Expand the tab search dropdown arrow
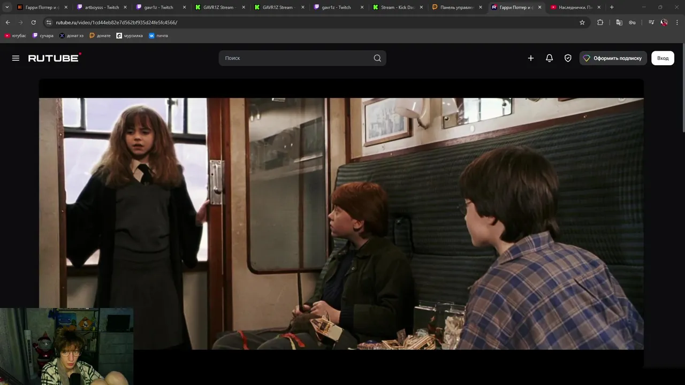The height and width of the screenshot is (385, 685). tap(7, 7)
